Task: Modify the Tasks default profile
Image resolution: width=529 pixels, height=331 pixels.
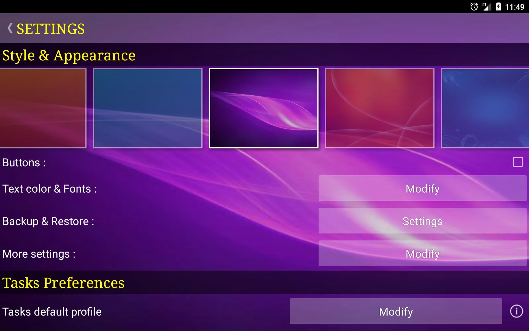Action: [396, 311]
